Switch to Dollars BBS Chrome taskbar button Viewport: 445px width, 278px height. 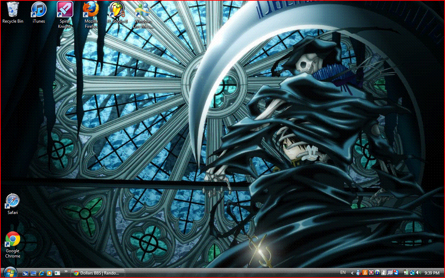pyautogui.click(x=98, y=273)
